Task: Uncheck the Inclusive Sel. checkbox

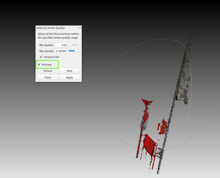Action: (41, 57)
